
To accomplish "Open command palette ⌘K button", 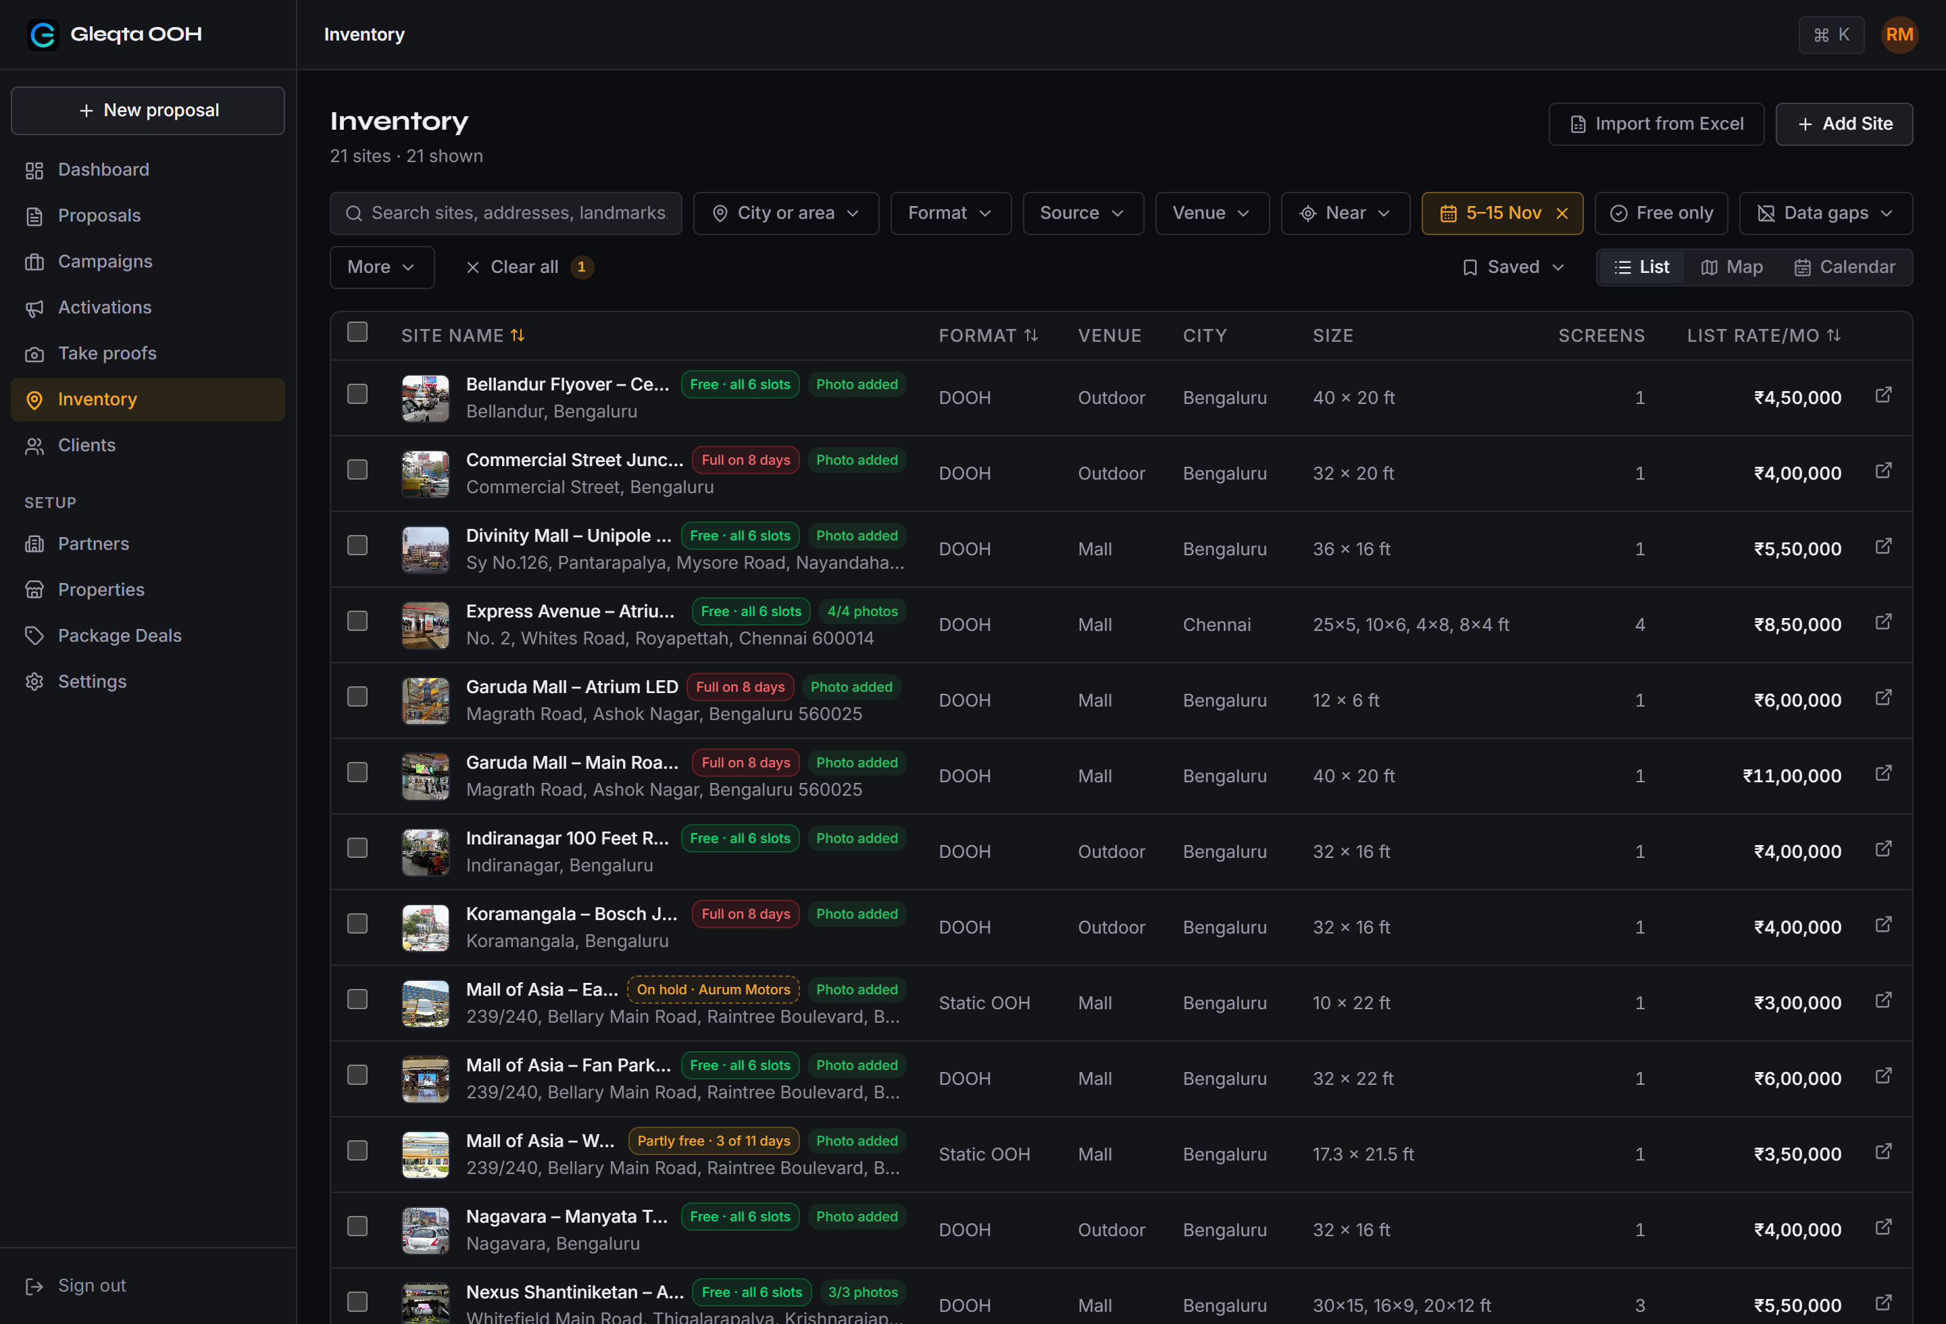I will (1831, 34).
